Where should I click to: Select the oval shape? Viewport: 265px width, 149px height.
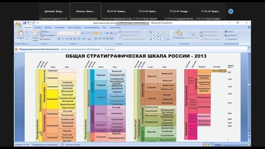[x=164, y=32]
